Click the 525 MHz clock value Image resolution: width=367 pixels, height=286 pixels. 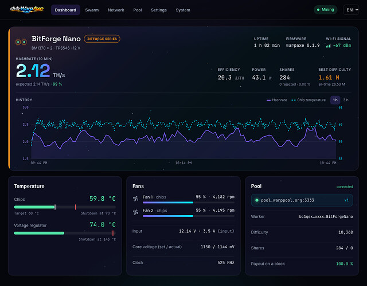tap(226, 263)
